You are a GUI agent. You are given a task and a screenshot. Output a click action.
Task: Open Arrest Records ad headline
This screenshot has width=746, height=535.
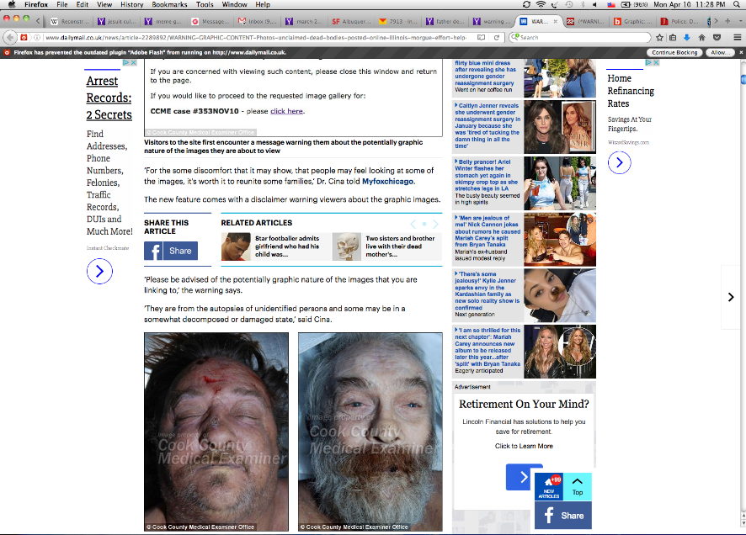pos(109,98)
